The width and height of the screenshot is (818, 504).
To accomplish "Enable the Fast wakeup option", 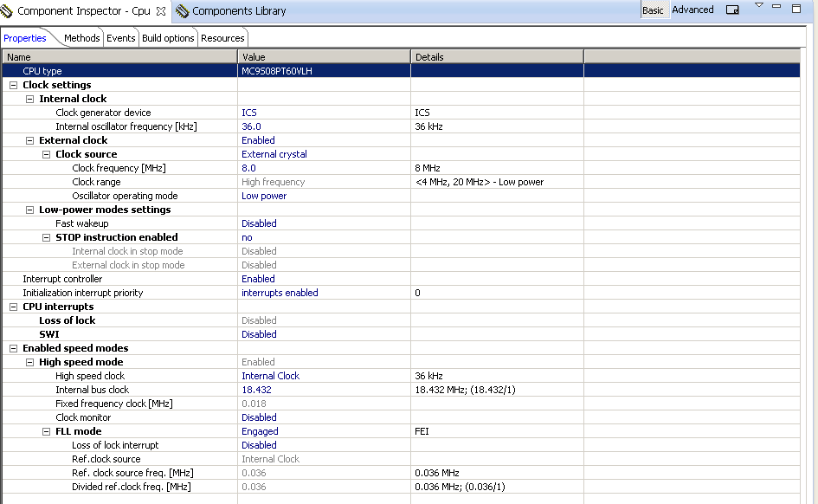I will [259, 223].
